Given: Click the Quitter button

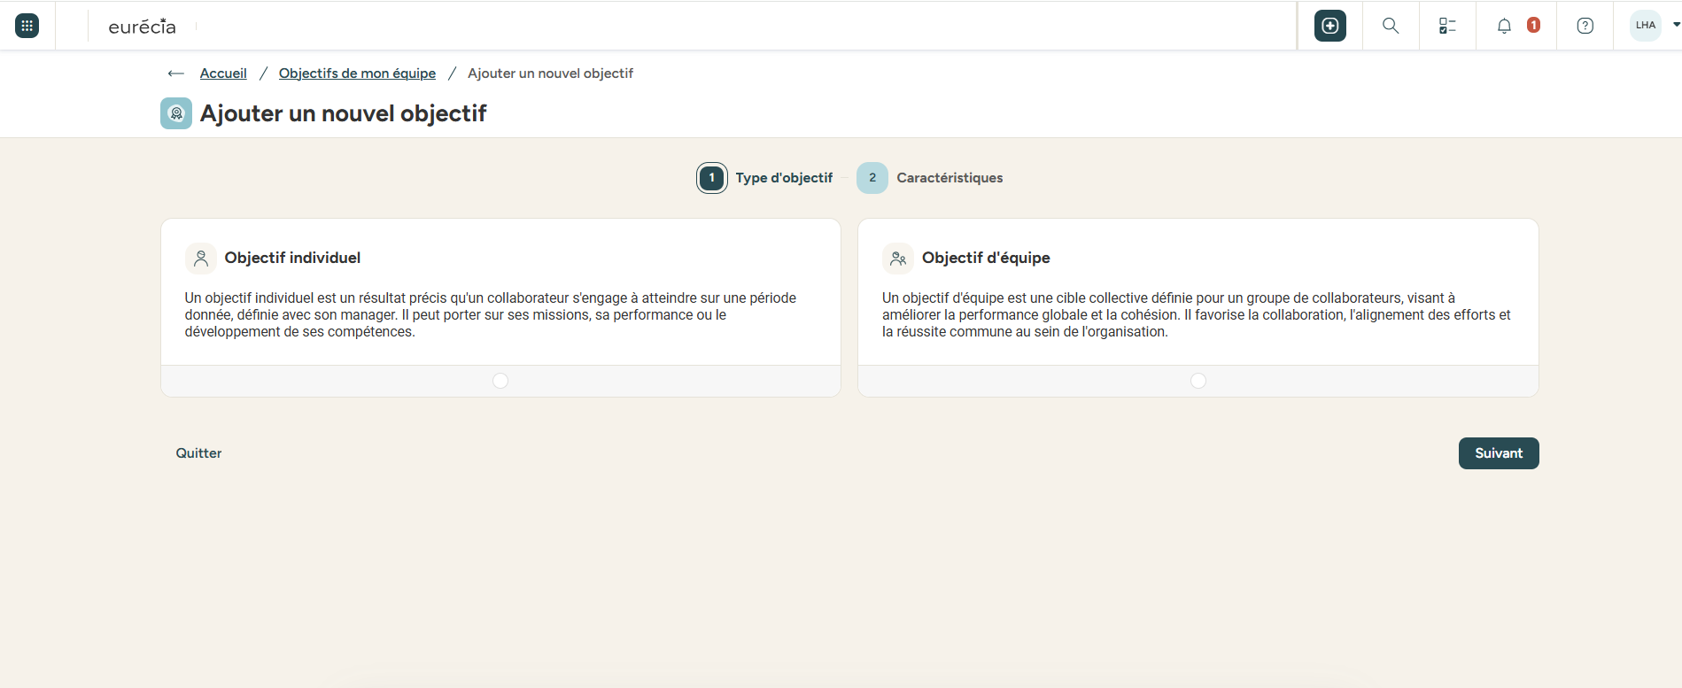Looking at the screenshot, I should (198, 453).
